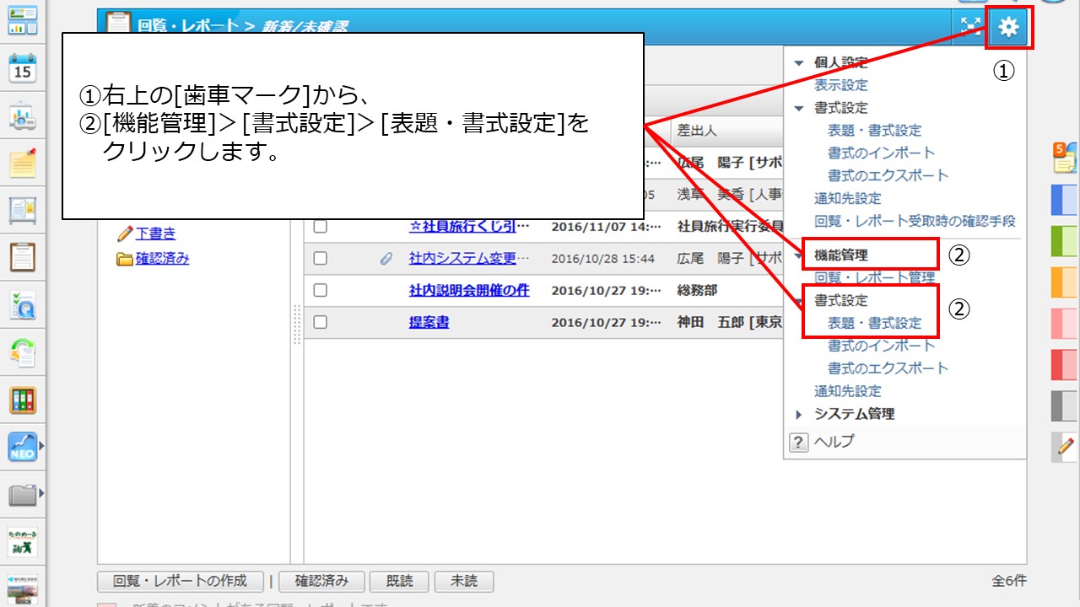Open the brown clipboard sidebar icon
Image resolution: width=1080 pixels, height=607 pixels.
23,257
